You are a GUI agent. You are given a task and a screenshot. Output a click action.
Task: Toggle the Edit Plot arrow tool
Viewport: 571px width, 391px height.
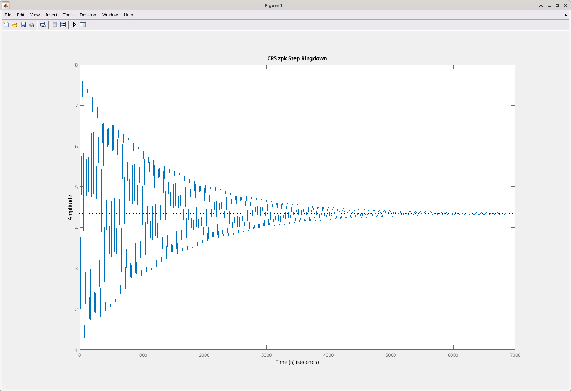75,25
